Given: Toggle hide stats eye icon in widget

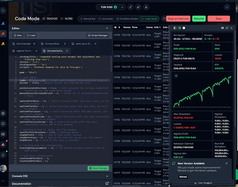Looking at the screenshot, I should [x=222, y=28].
